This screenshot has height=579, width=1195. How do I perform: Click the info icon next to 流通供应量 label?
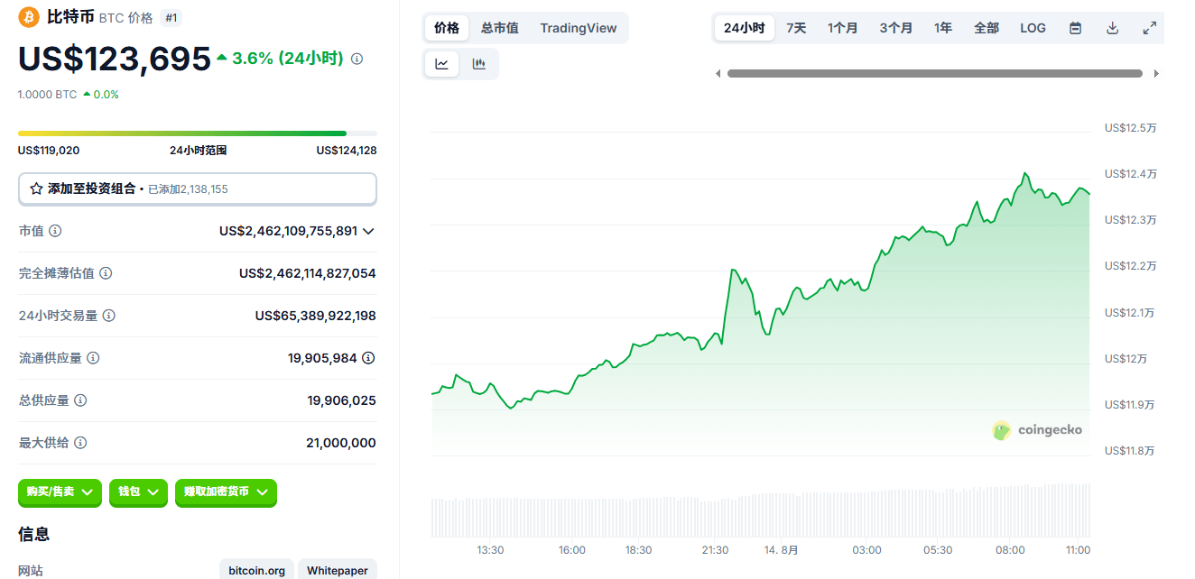click(93, 358)
